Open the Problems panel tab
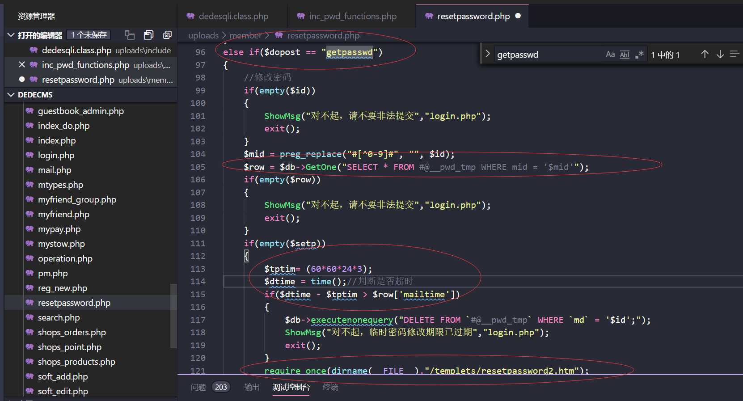 pos(198,387)
